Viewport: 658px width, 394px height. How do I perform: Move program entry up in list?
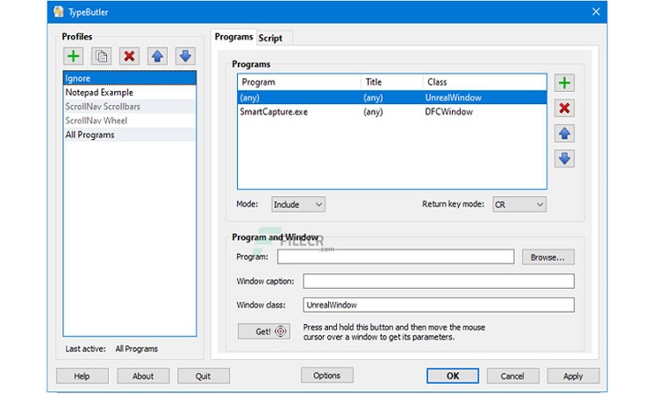(565, 134)
